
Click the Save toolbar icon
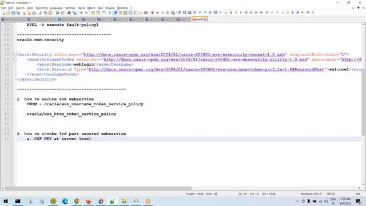click(13, 13)
